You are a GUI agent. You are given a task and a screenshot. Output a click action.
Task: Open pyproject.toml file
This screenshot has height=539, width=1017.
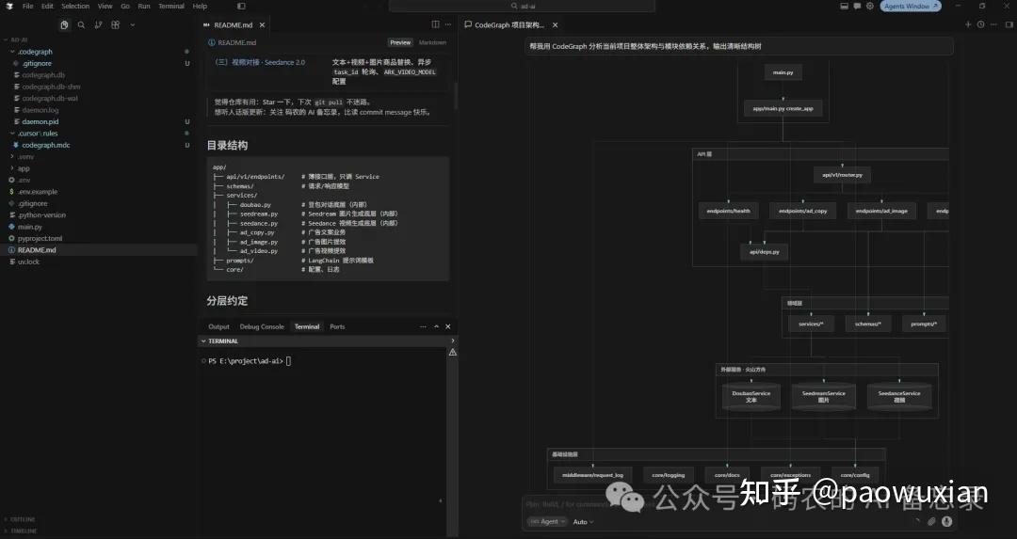pos(40,238)
